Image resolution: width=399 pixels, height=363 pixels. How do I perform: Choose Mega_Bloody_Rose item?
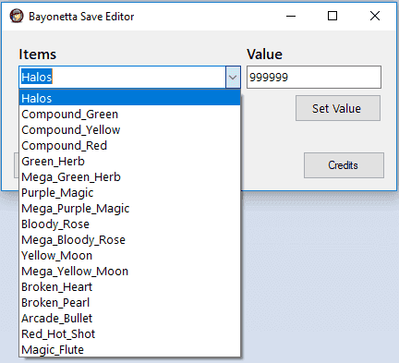point(129,239)
